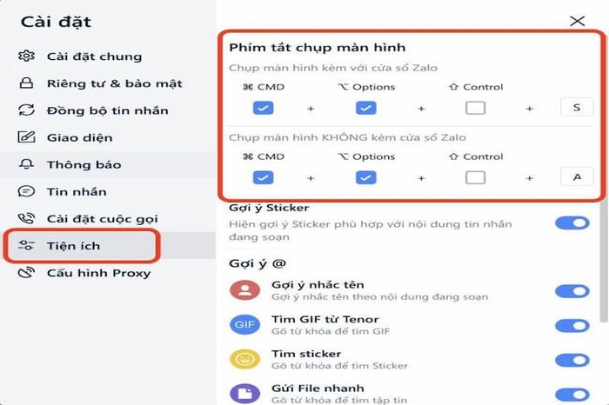609x405 pixels.
Task: Edit the shortcut key field showing S
Action: point(577,108)
